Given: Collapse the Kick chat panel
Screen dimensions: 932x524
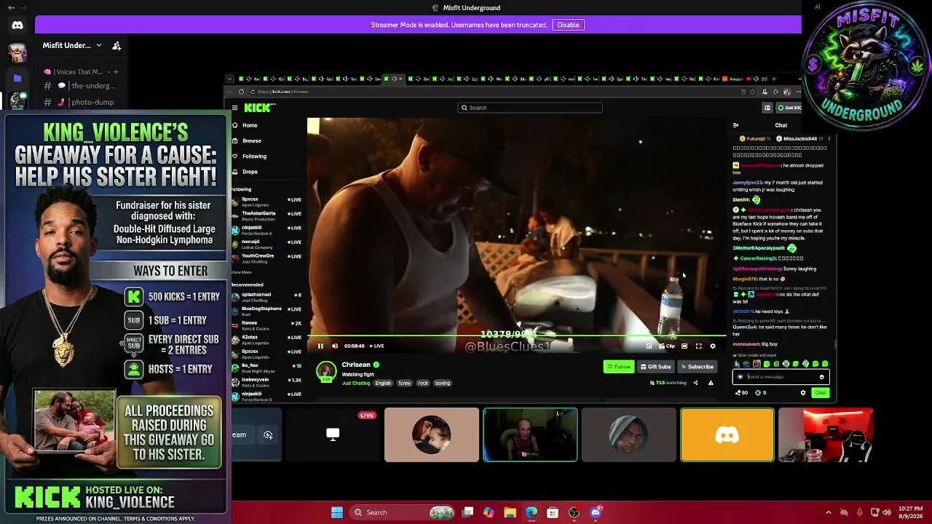Looking at the screenshot, I should point(735,125).
